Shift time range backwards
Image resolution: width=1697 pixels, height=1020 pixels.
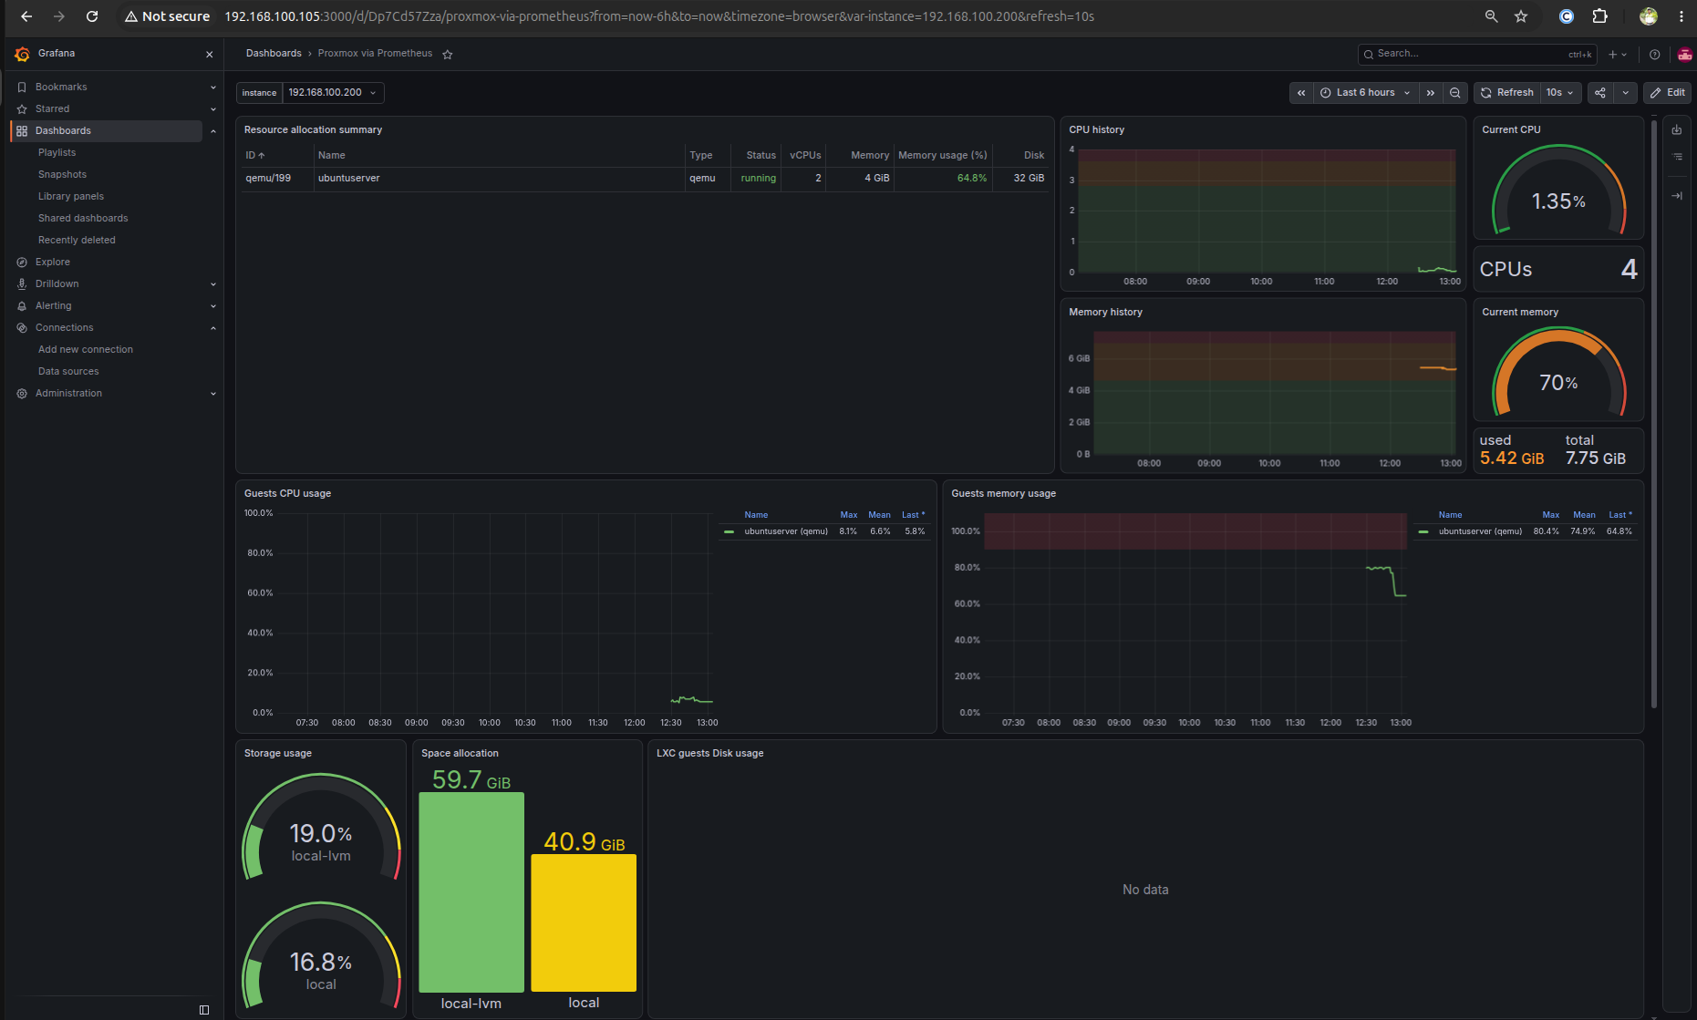coord(1301,93)
